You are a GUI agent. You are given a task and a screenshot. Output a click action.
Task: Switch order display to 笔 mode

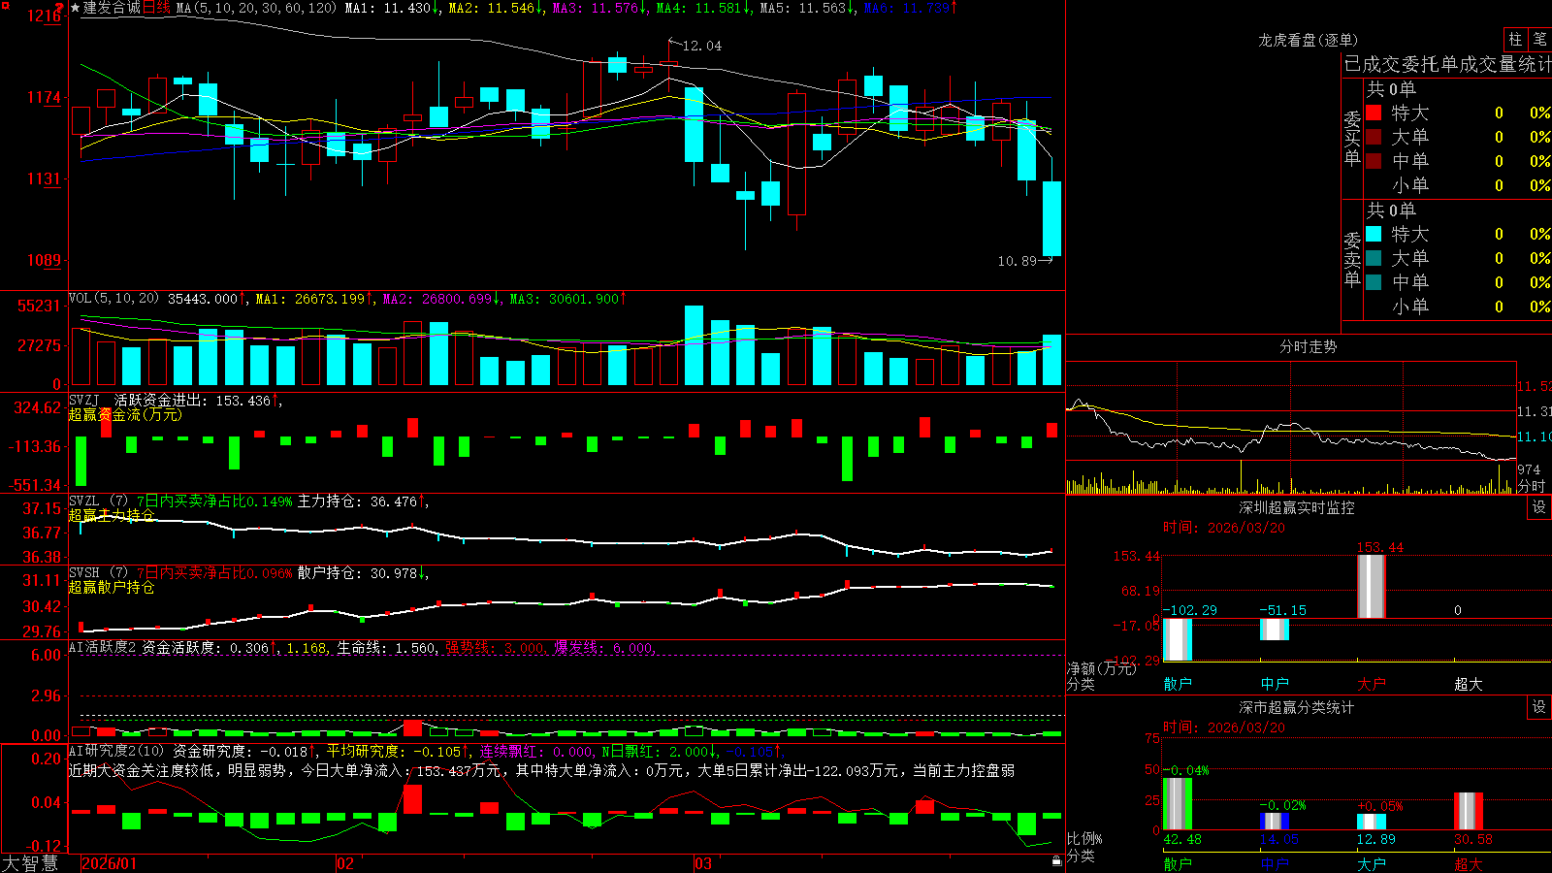pos(1540,39)
